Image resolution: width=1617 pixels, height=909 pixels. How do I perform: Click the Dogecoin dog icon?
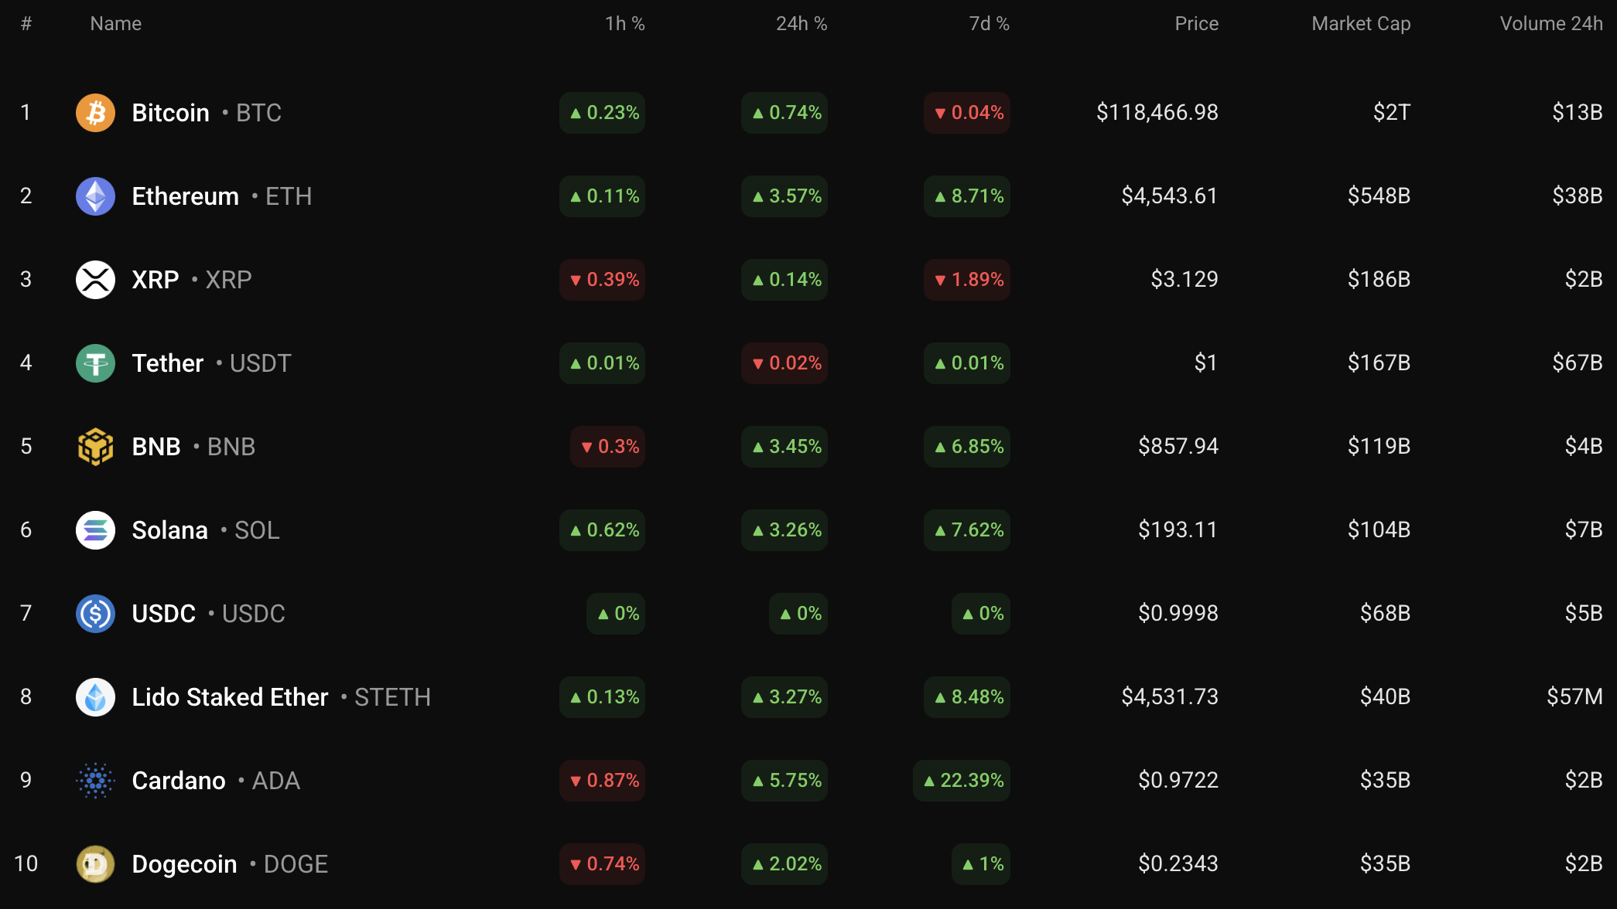95,864
